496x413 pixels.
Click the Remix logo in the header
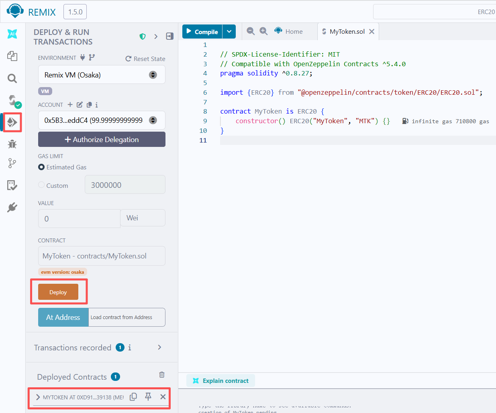(x=15, y=11)
